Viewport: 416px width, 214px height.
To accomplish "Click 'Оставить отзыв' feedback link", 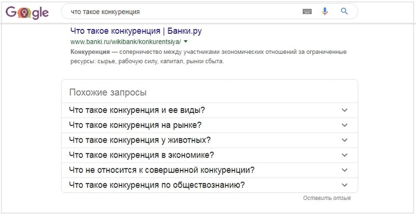I will (327, 198).
